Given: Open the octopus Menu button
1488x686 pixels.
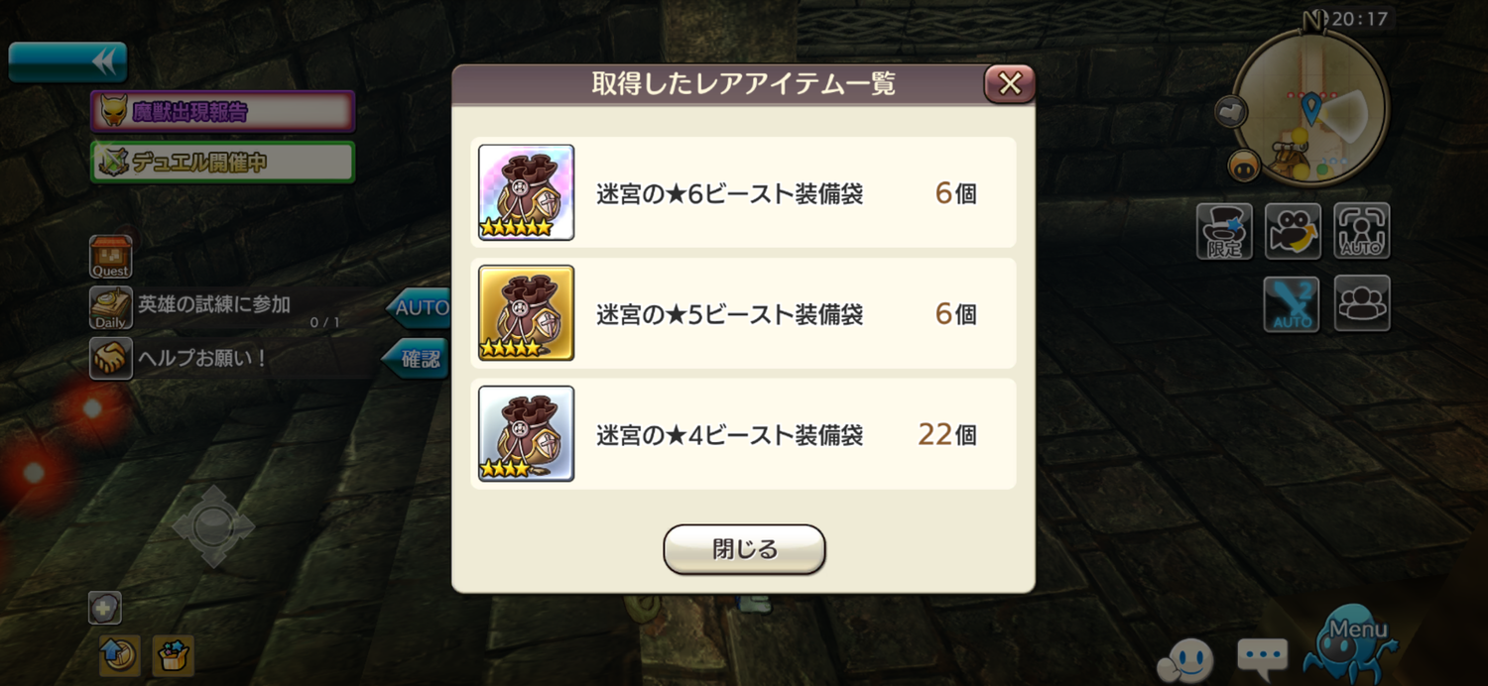Looking at the screenshot, I should click(x=1351, y=644).
